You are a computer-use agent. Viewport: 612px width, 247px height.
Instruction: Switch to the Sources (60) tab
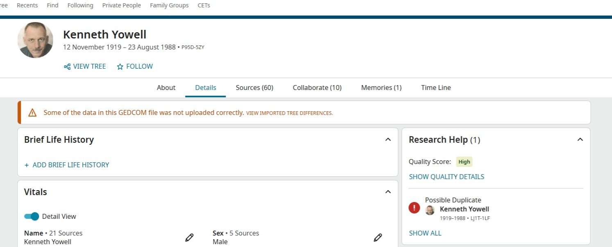tap(254, 88)
